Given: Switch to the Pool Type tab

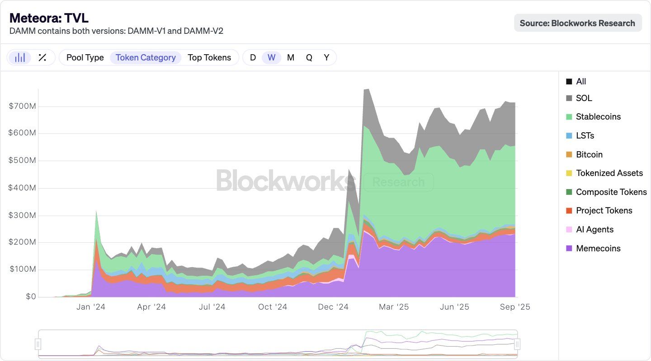Looking at the screenshot, I should (85, 57).
